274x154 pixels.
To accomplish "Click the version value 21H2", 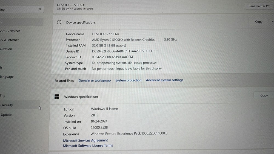I will pos(95,115).
